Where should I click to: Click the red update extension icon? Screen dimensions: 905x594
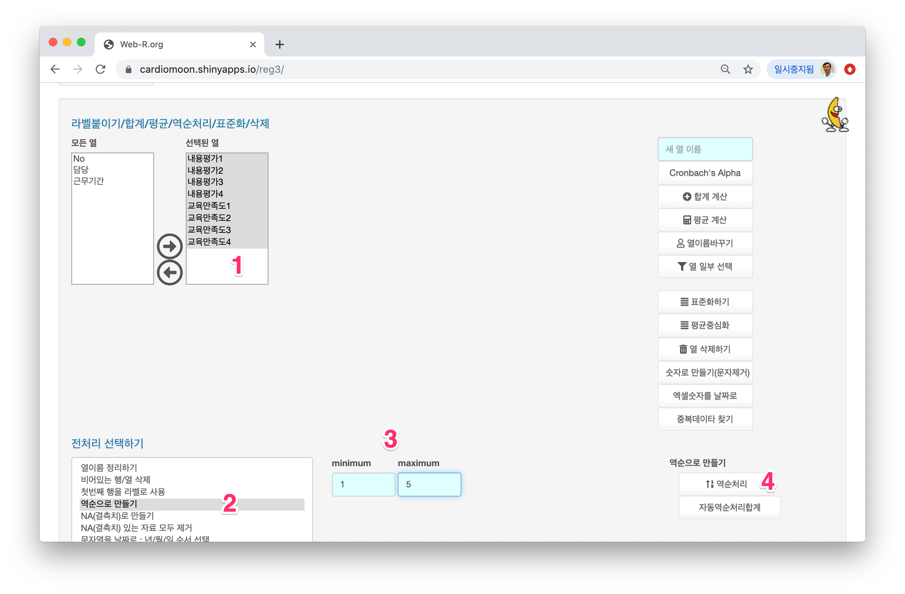850,69
